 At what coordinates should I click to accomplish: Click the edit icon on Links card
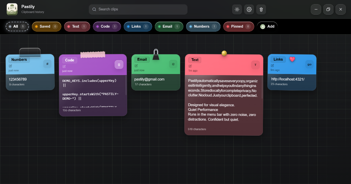272,65
